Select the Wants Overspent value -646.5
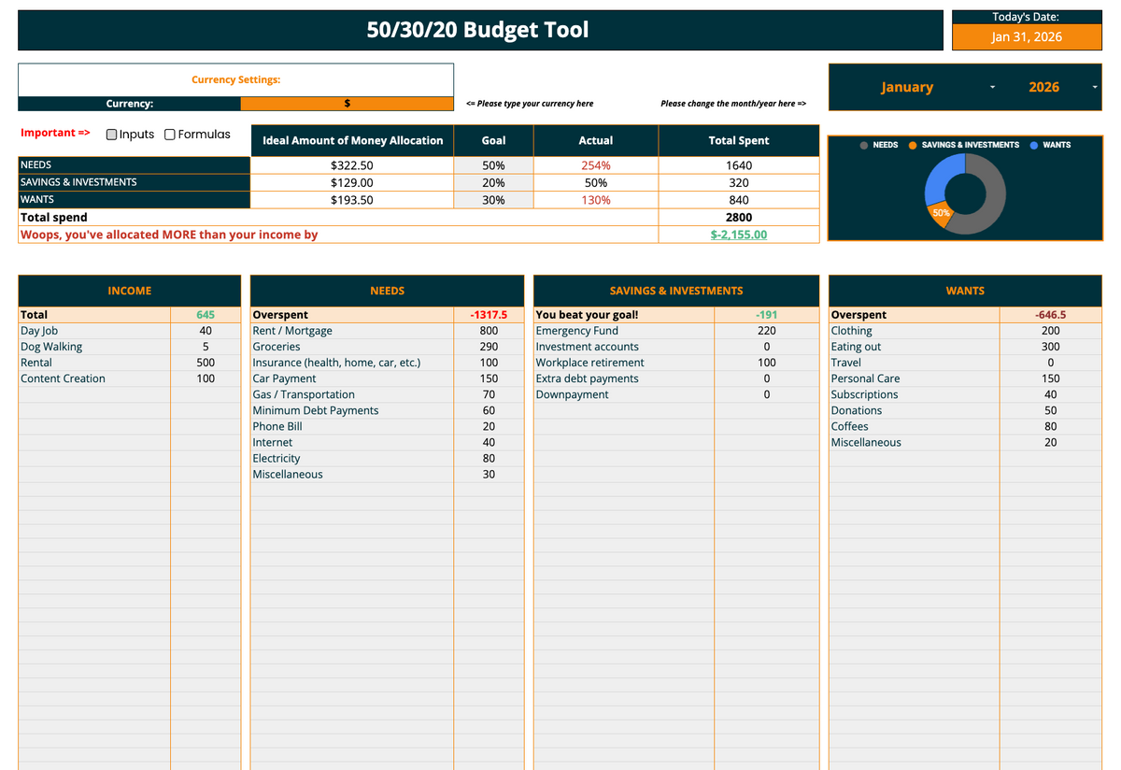 (1051, 315)
